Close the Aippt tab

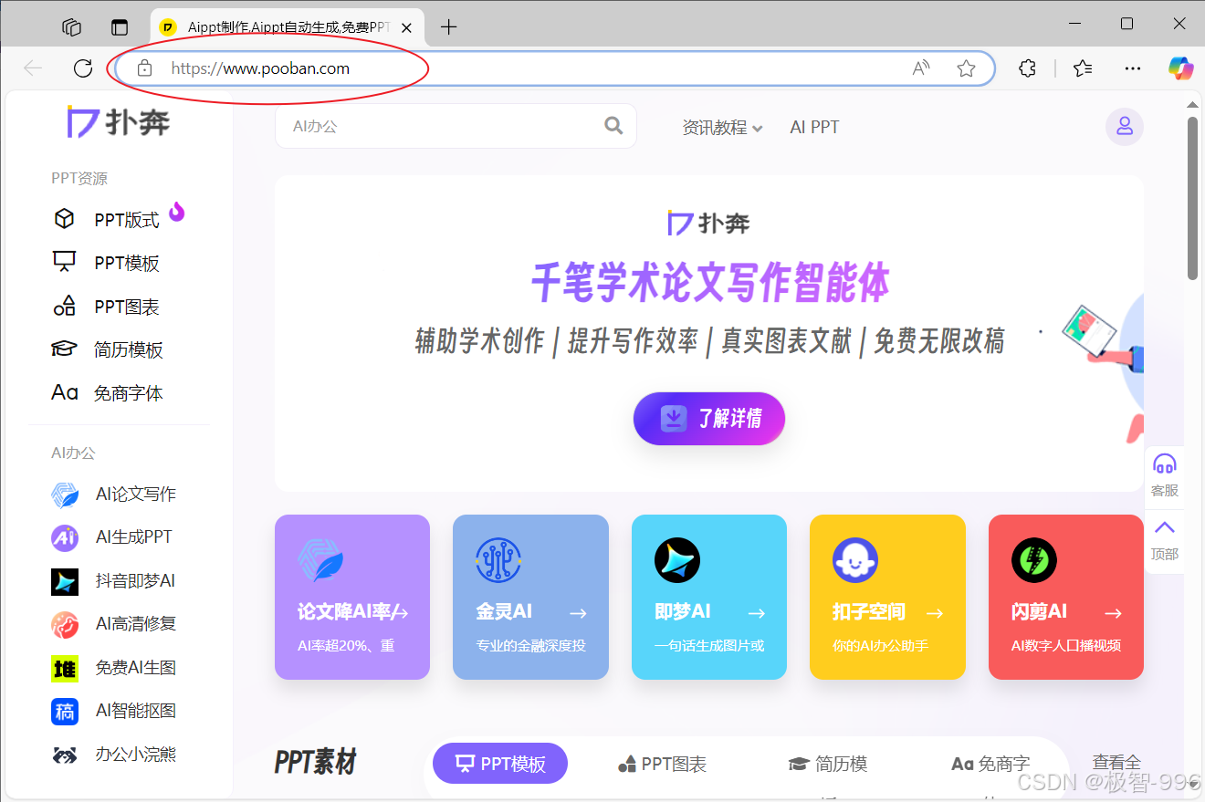[406, 27]
